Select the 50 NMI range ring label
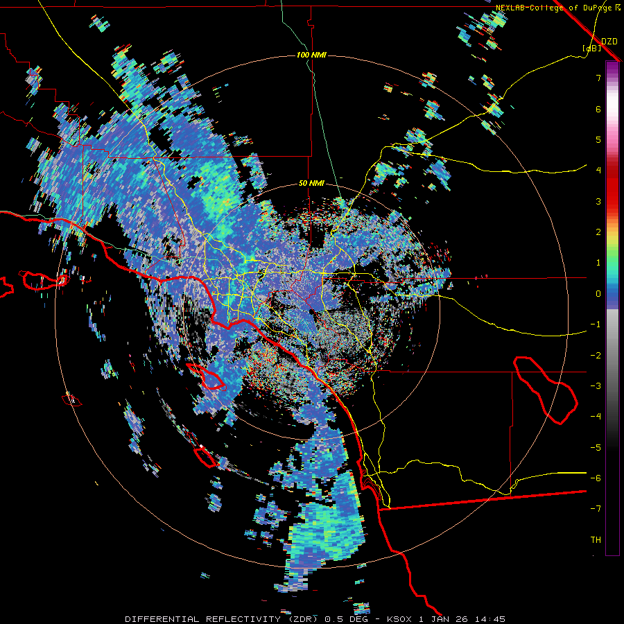This screenshot has height=624, width=624. tap(311, 183)
